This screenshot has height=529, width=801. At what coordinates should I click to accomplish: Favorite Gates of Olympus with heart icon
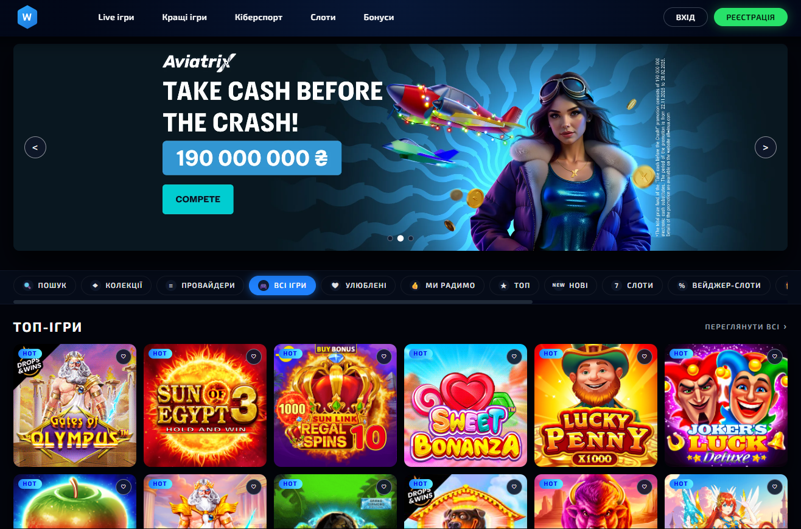124,357
